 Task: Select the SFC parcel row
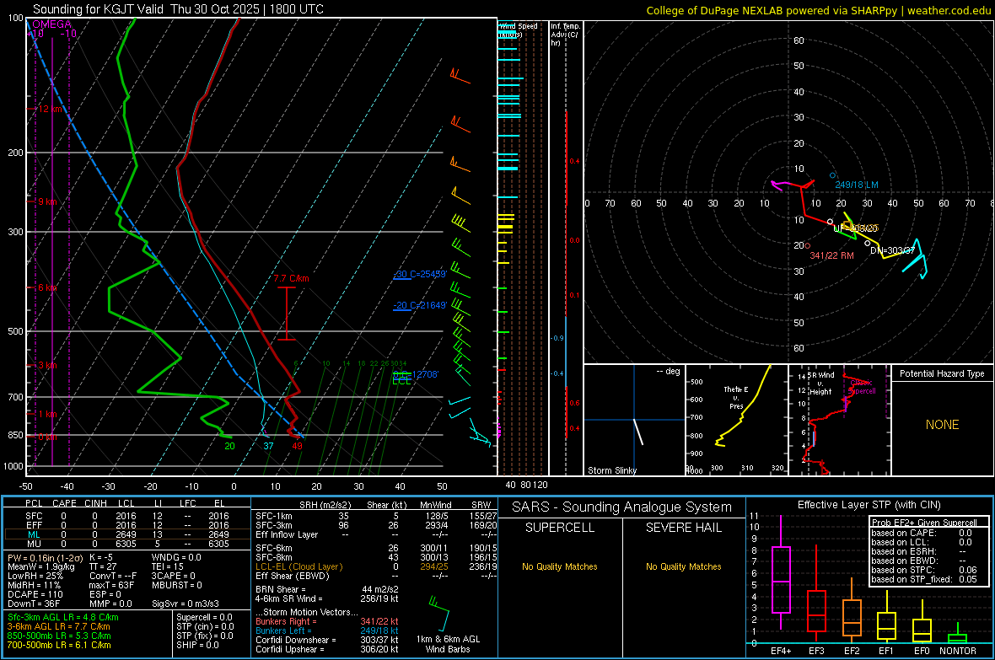(127, 516)
